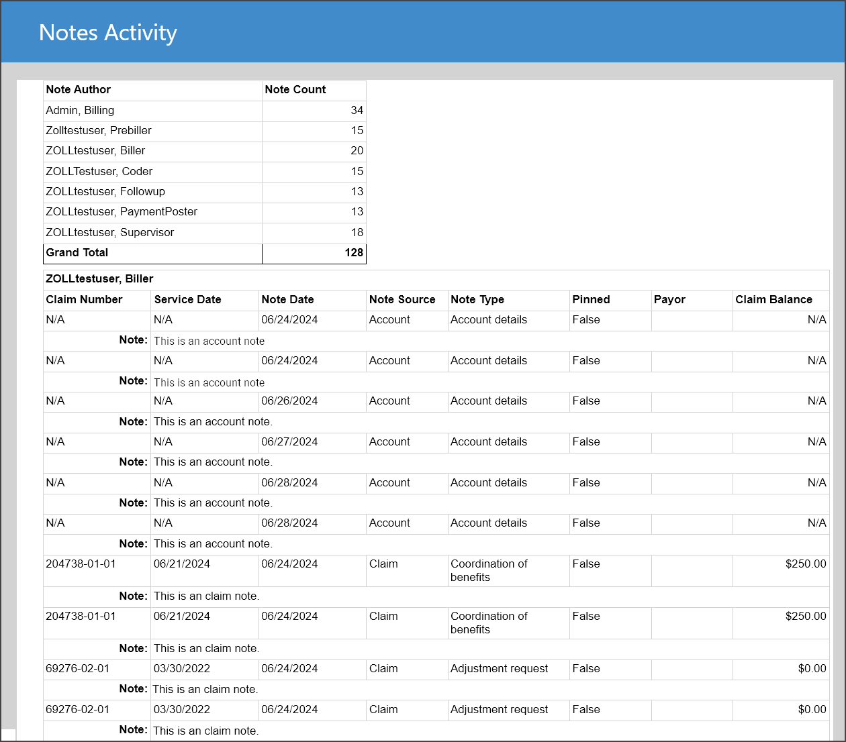Click the note date 06/27/2024
846x742 pixels.
[x=289, y=442]
